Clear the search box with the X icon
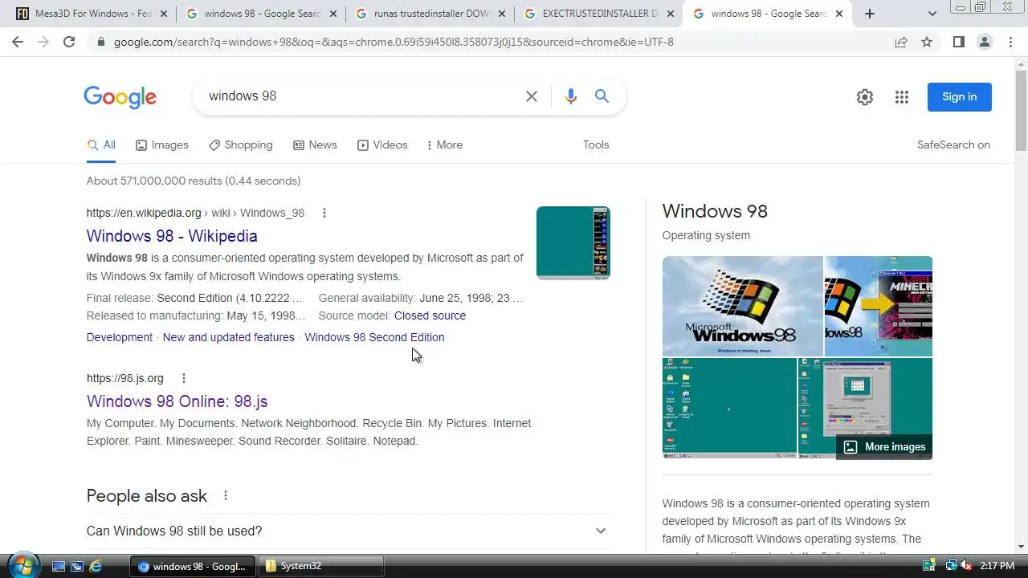1028x578 pixels. click(532, 96)
